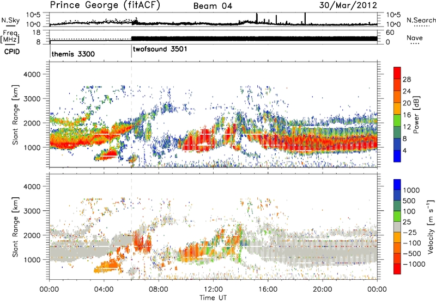Screen dimensions: 436x301
Task: Click the '28' power colorbar tick
Action: click(x=407, y=79)
